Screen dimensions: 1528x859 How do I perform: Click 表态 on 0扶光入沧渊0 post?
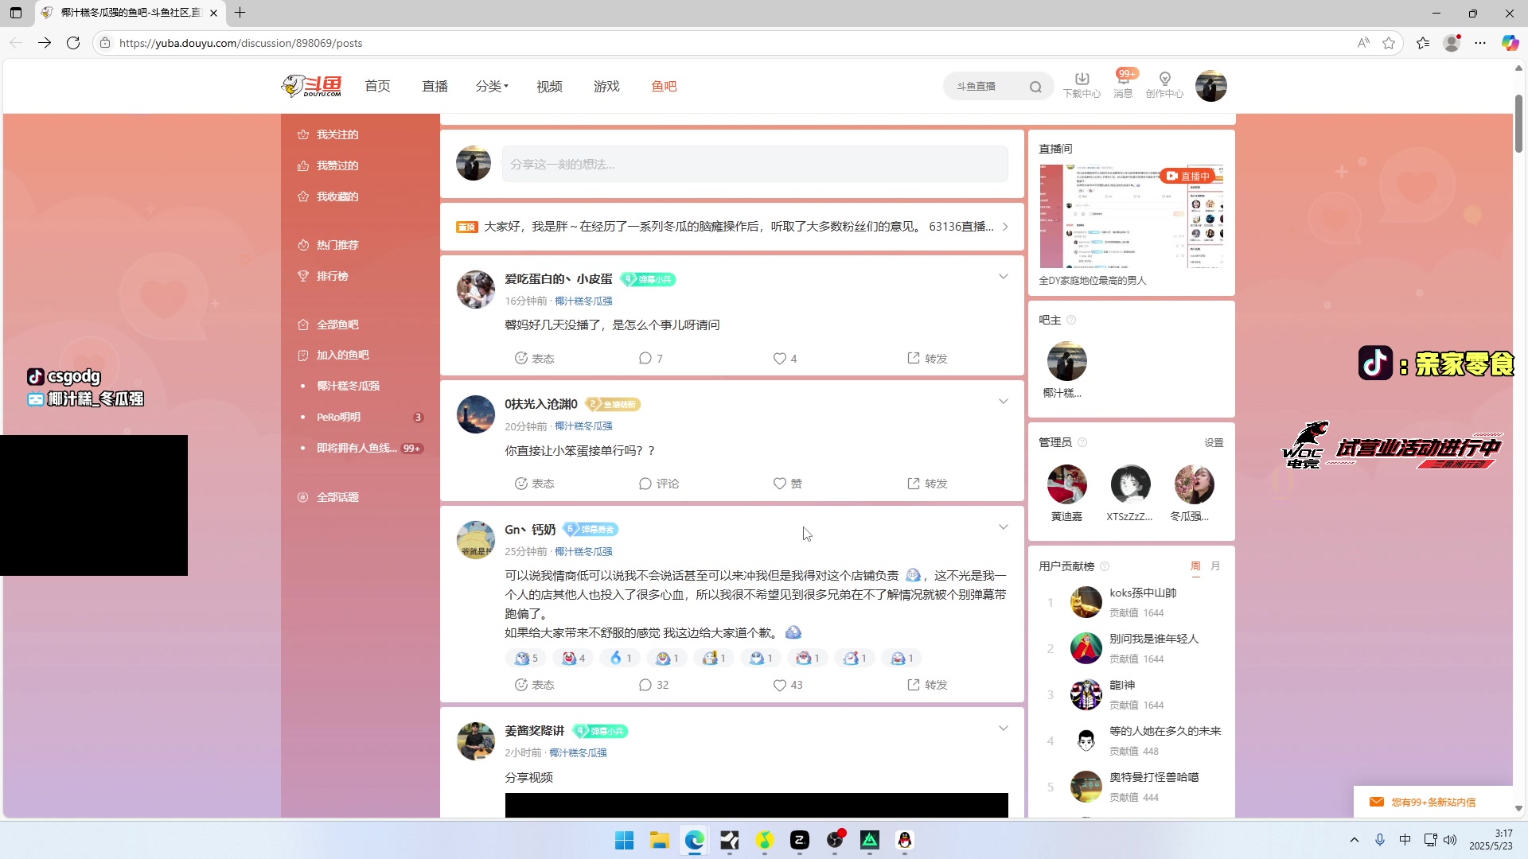534,484
